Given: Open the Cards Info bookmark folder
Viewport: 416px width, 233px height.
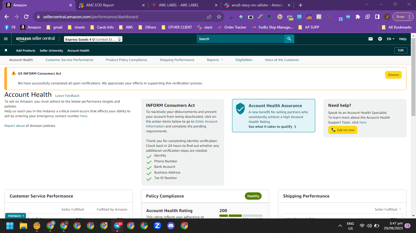Looking at the screenshot, I should [x=102, y=27].
